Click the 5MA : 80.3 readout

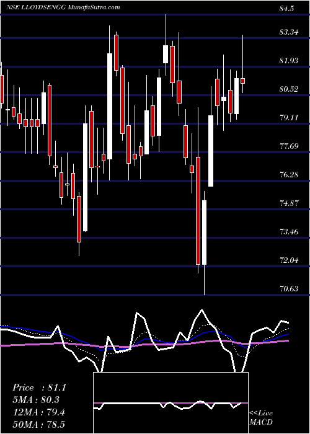click(x=36, y=400)
